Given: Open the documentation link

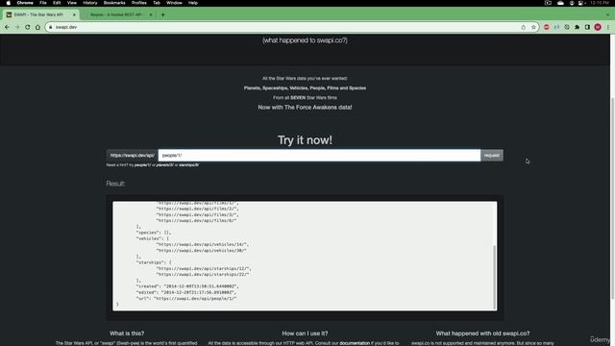Looking at the screenshot, I should [x=355, y=343].
